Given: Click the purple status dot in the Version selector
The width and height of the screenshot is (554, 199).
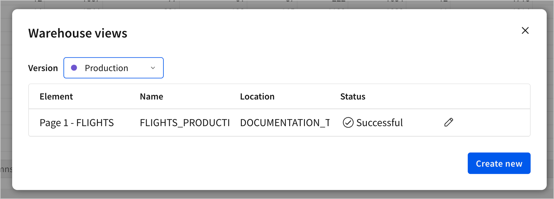Looking at the screenshot, I should click(74, 68).
